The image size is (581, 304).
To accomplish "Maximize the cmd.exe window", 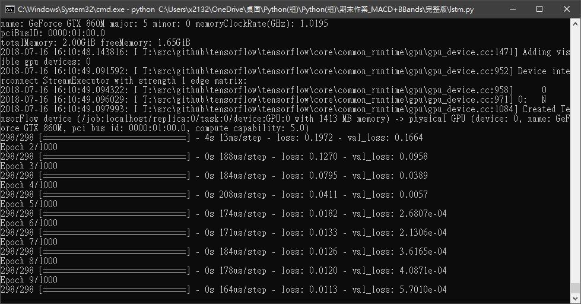I will 539,9.
